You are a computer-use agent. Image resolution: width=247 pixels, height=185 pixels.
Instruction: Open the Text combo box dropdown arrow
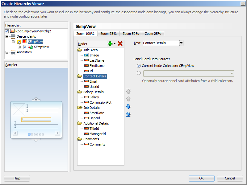click(181, 43)
